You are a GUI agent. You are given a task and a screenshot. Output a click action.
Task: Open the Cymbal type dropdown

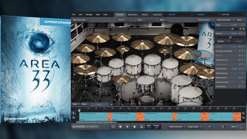point(223,41)
